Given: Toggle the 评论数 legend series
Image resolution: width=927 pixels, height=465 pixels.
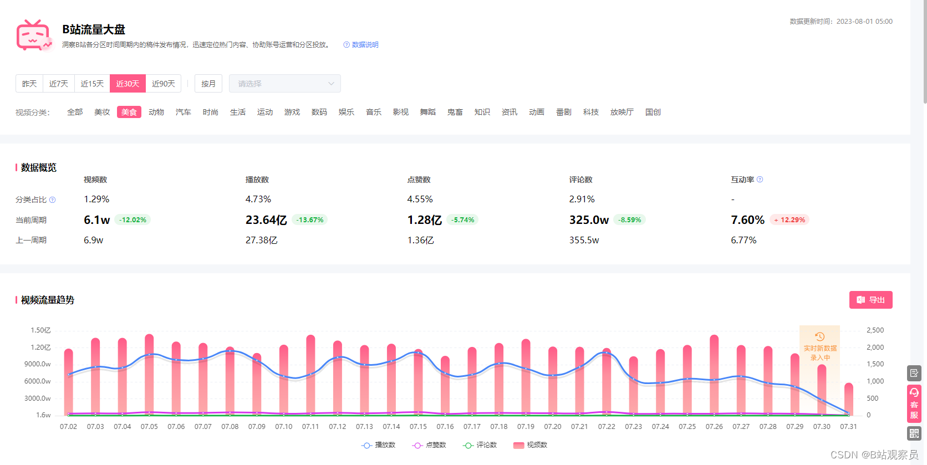Looking at the screenshot, I should click(480, 445).
